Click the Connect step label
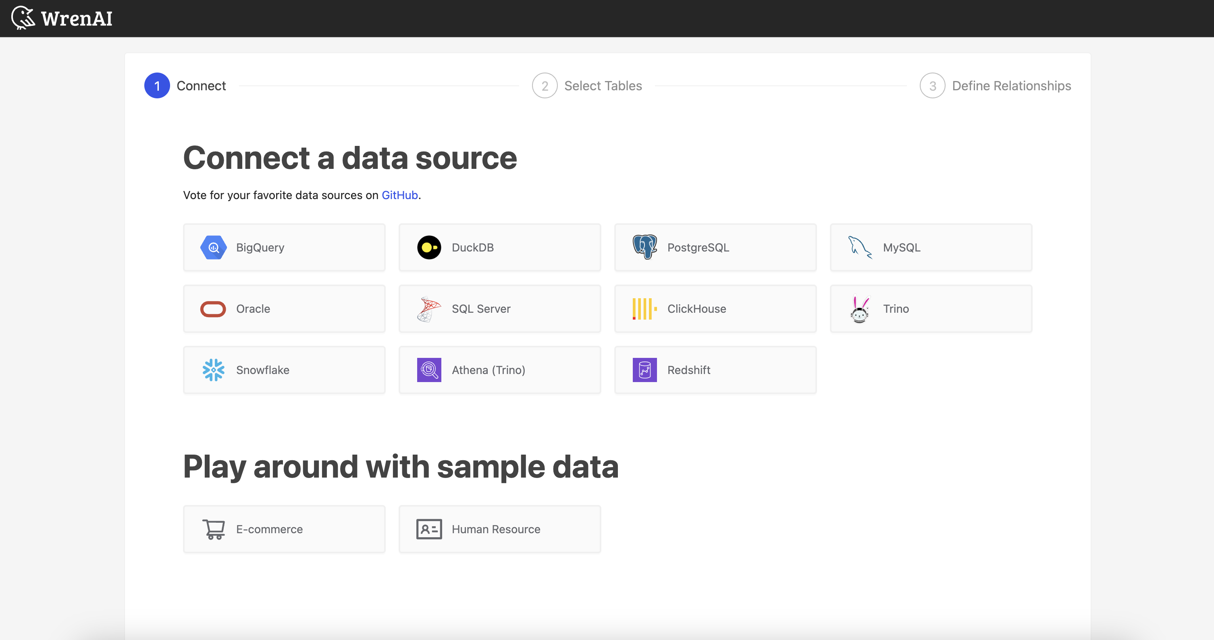The width and height of the screenshot is (1214, 640). 201,86
